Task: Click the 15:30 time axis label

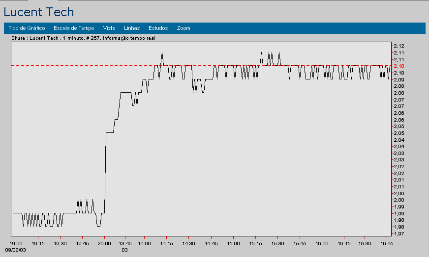Action: [277, 243]
